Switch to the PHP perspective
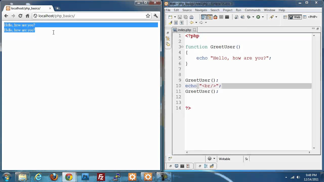 tap(310, 17)
